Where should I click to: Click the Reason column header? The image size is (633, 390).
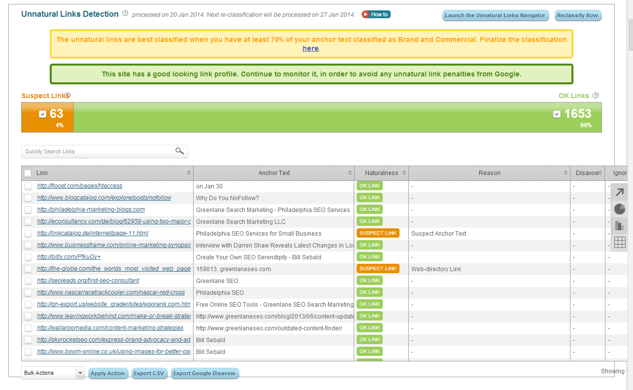pyautogui.click(x=489, y=173)
